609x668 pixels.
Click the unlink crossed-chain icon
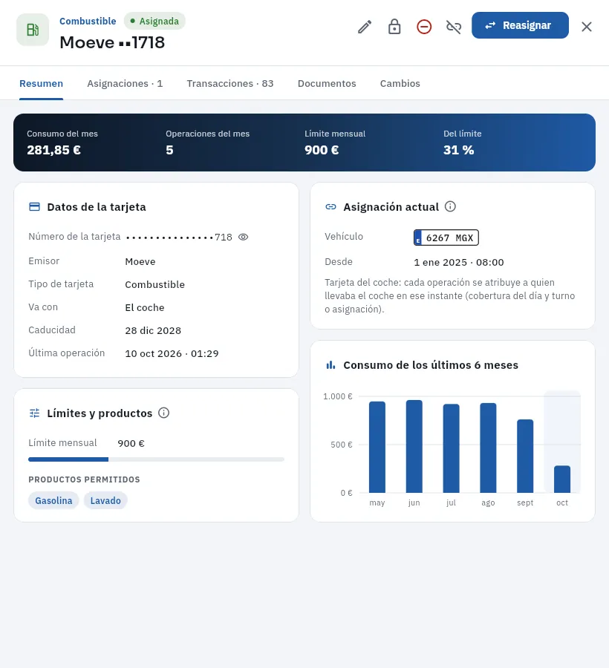[x=454, y=27]
